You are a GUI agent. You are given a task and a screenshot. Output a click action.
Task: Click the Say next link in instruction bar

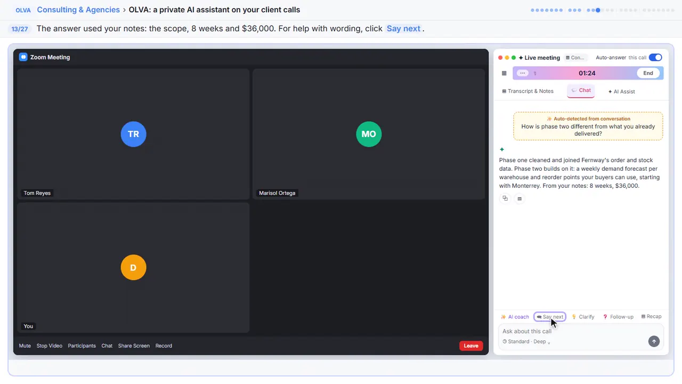403,29
